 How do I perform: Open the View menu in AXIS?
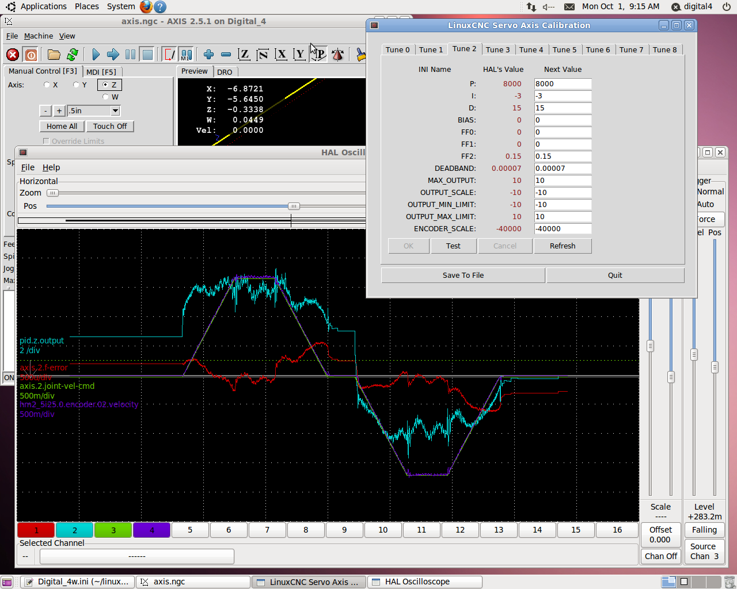pyautogui.click(x=67, y=36)
